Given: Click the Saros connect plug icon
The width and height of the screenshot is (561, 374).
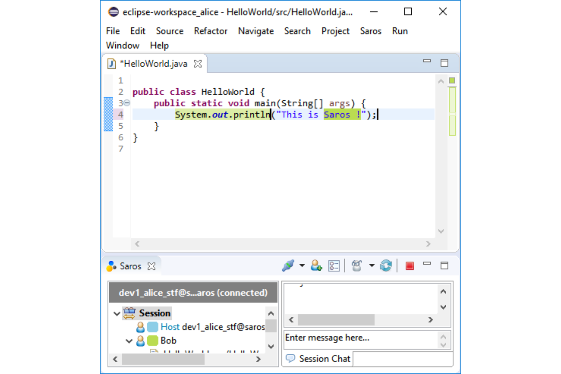Looking at the screenshot, I should pos(288,266).
